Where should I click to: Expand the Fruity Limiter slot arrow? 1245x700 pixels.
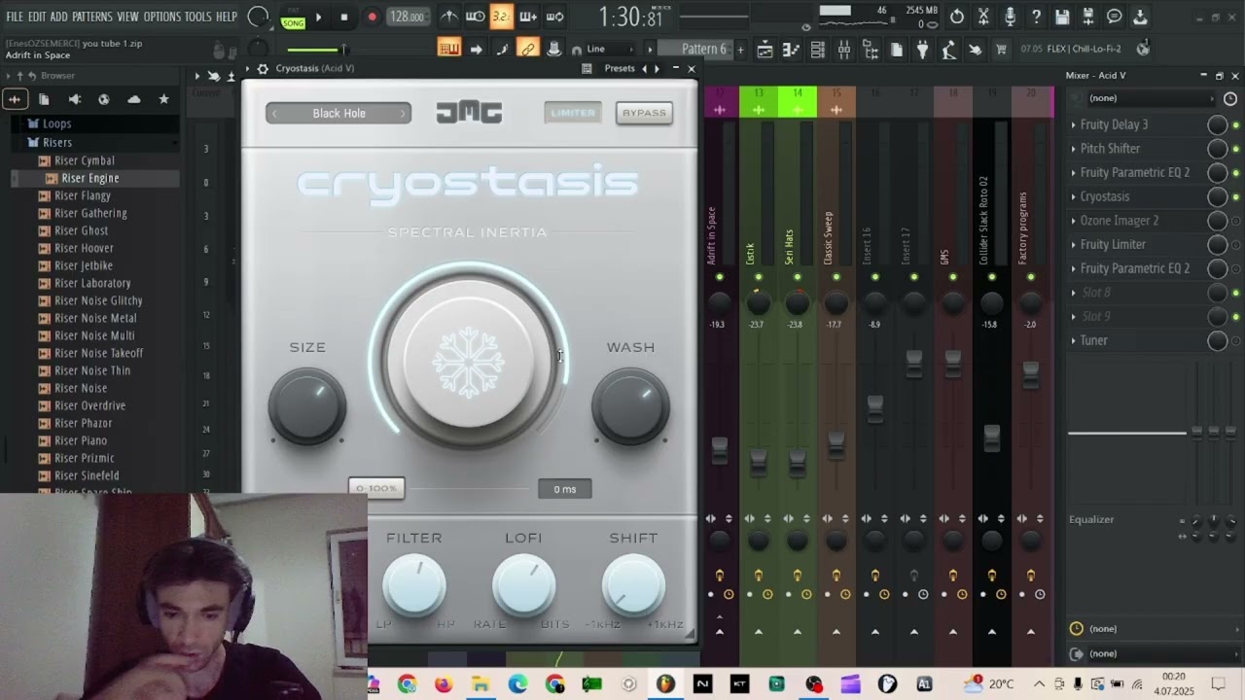click(x=1073, y=245)
